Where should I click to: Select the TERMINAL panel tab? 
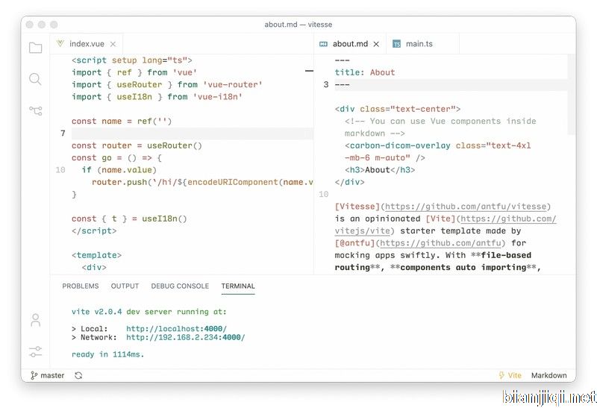click(238, 286)
